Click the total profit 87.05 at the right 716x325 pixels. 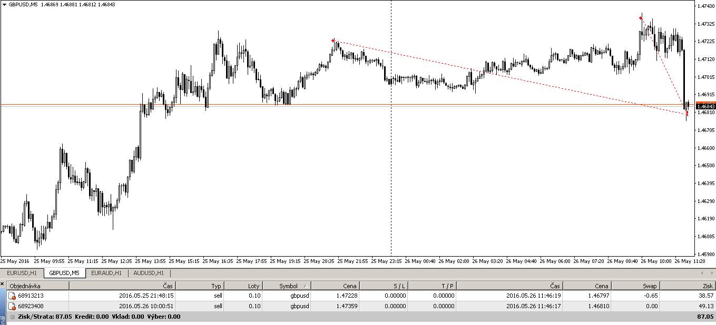point(705,317)
